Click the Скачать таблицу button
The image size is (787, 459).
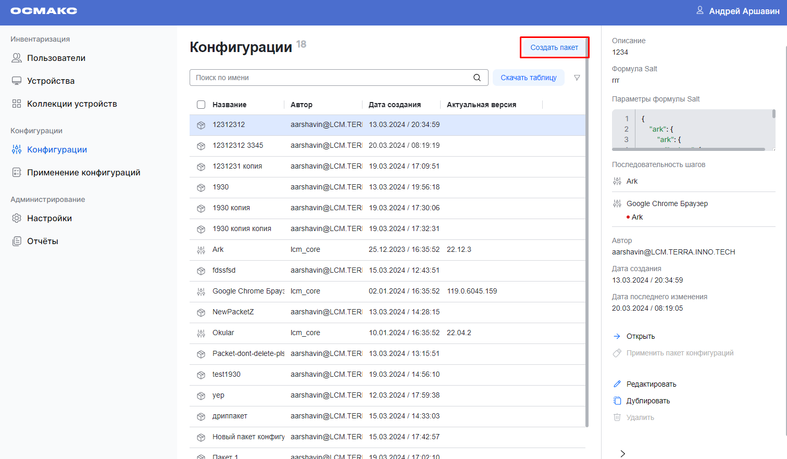pyautogui.click(x=528, y=78)
